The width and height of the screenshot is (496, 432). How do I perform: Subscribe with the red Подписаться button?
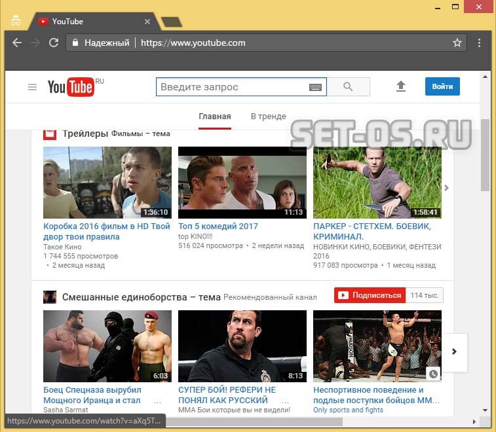tap(370, 295)
